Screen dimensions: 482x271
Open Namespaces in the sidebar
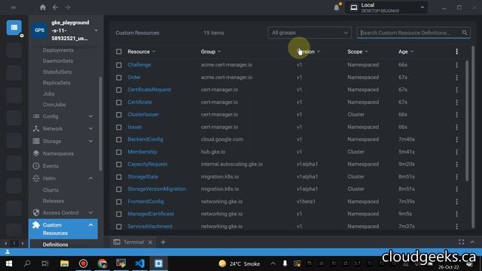[58, 154]
